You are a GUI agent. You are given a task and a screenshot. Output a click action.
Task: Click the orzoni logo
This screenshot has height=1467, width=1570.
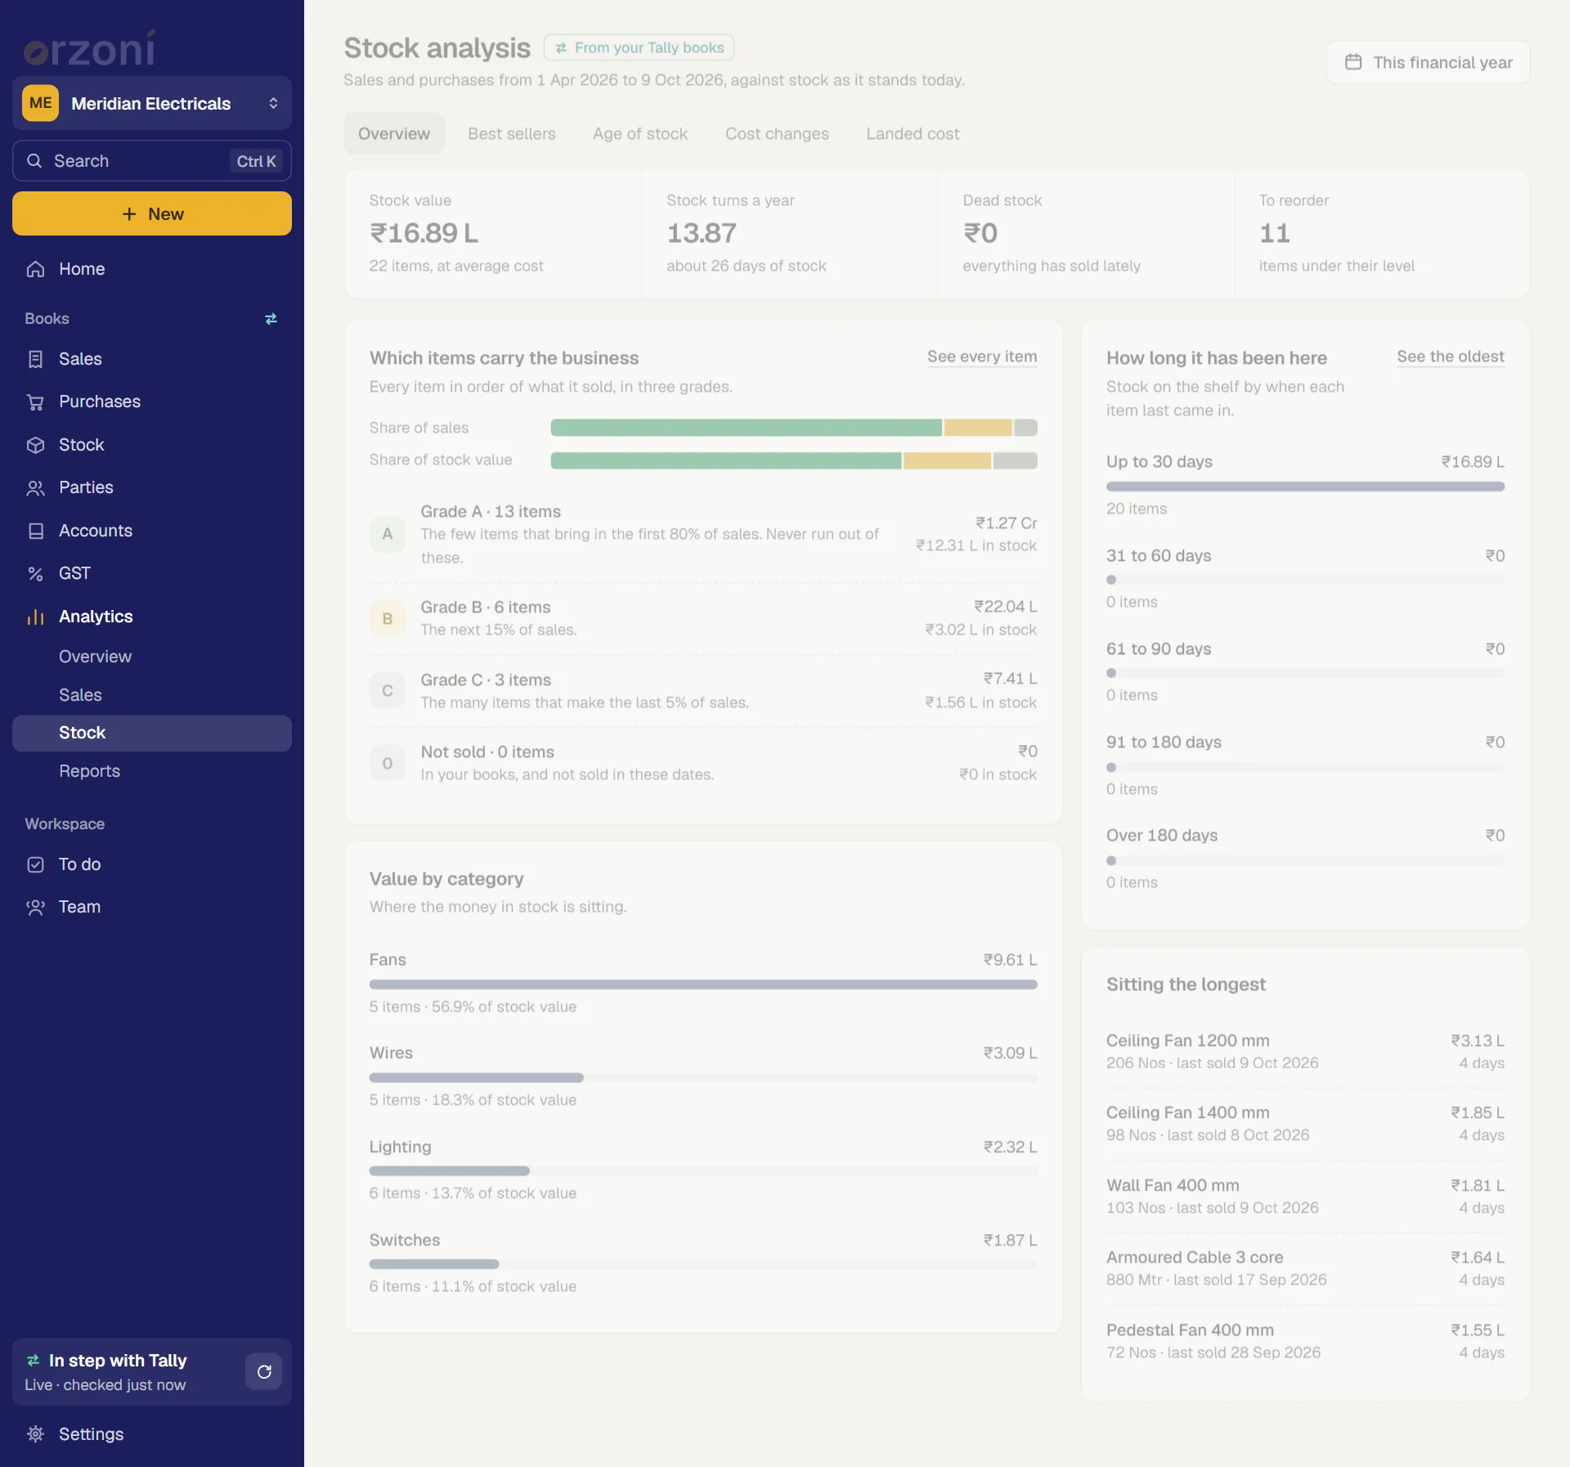pos(89,49)
